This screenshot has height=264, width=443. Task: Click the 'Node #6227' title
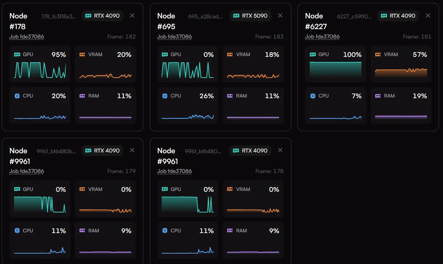pyautogui.click(x=316, y=21)
